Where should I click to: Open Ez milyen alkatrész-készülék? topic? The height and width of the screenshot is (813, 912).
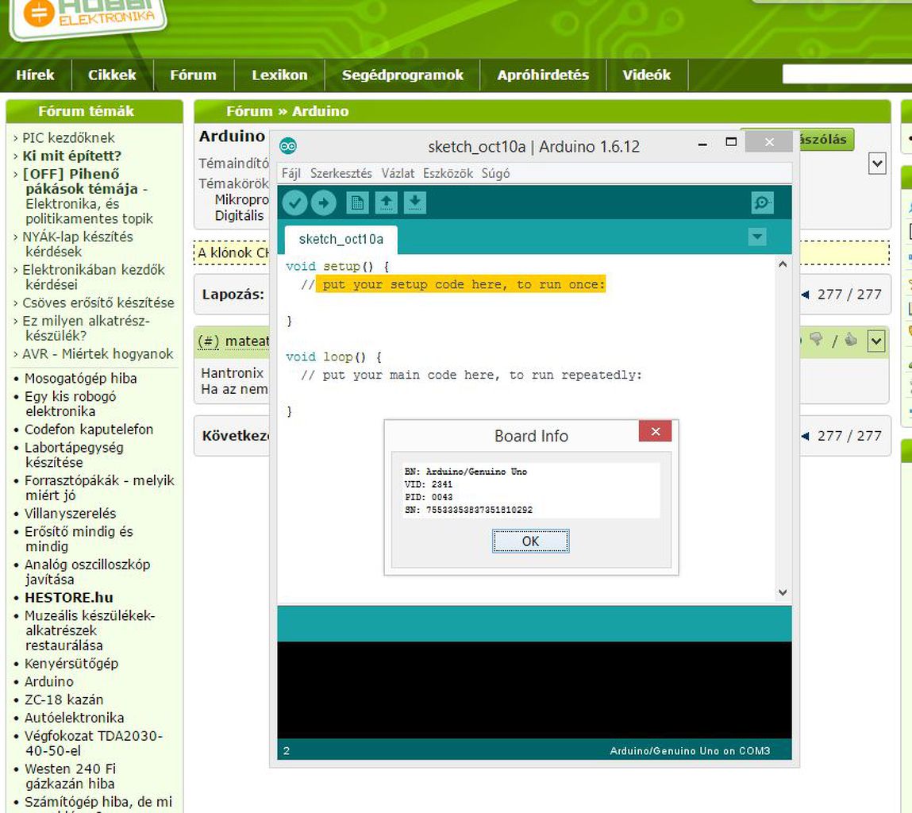(86, 328)
